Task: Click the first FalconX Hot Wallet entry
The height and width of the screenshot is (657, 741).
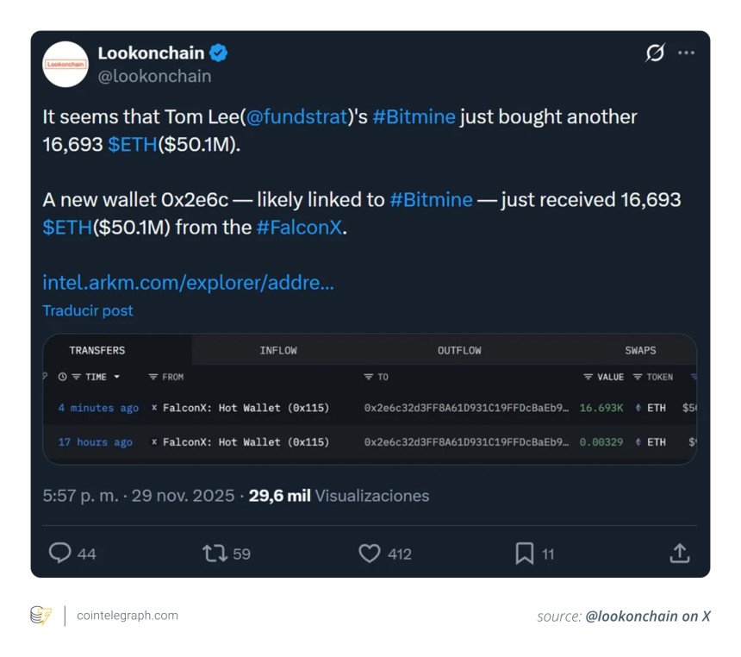Action: [246, 408]
